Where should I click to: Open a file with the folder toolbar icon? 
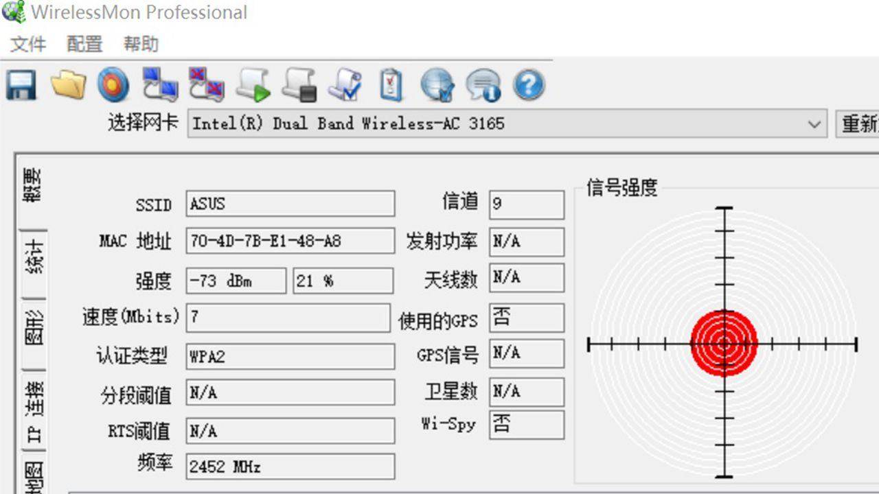[x=67, y=84]
